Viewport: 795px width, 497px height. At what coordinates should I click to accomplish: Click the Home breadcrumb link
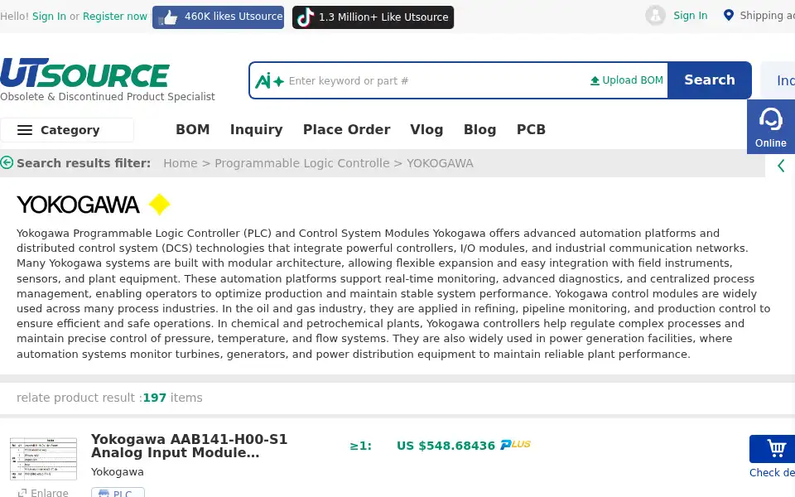[180, 163]
